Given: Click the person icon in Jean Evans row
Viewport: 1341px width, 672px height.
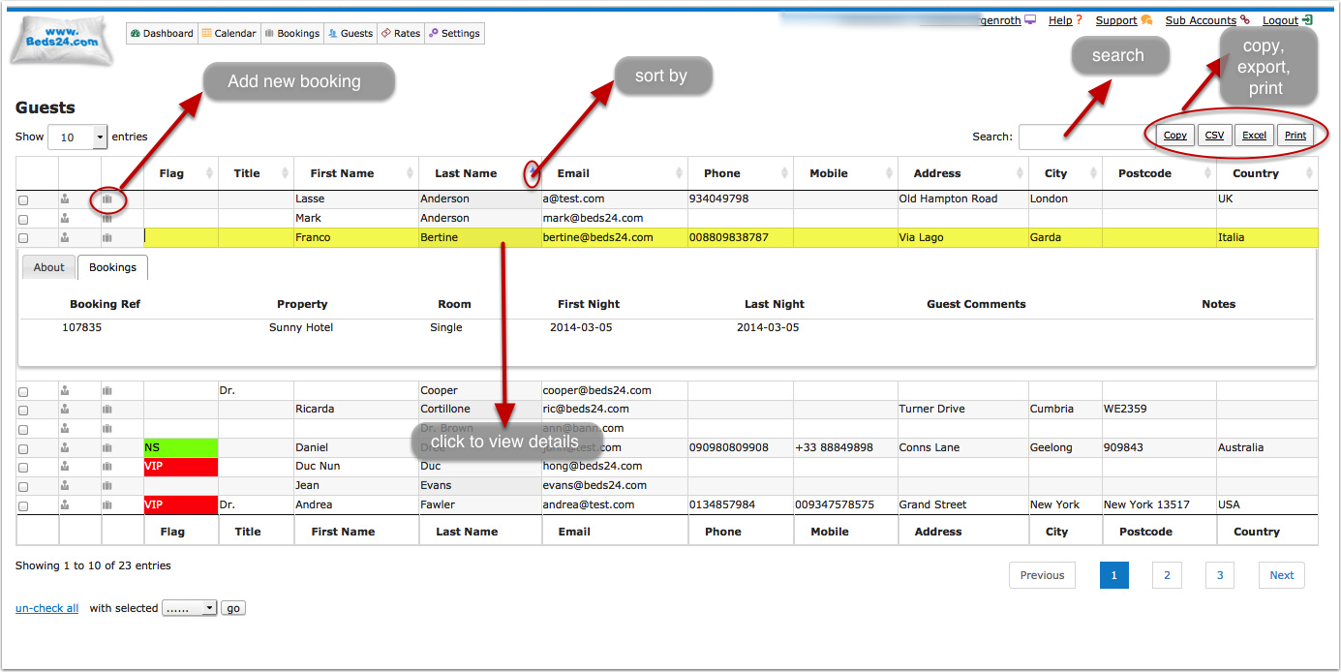Looking at the screenshot, I should pos(65,486).
